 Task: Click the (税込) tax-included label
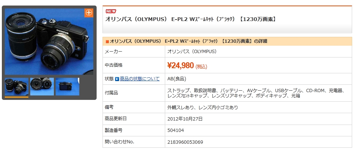201,67
